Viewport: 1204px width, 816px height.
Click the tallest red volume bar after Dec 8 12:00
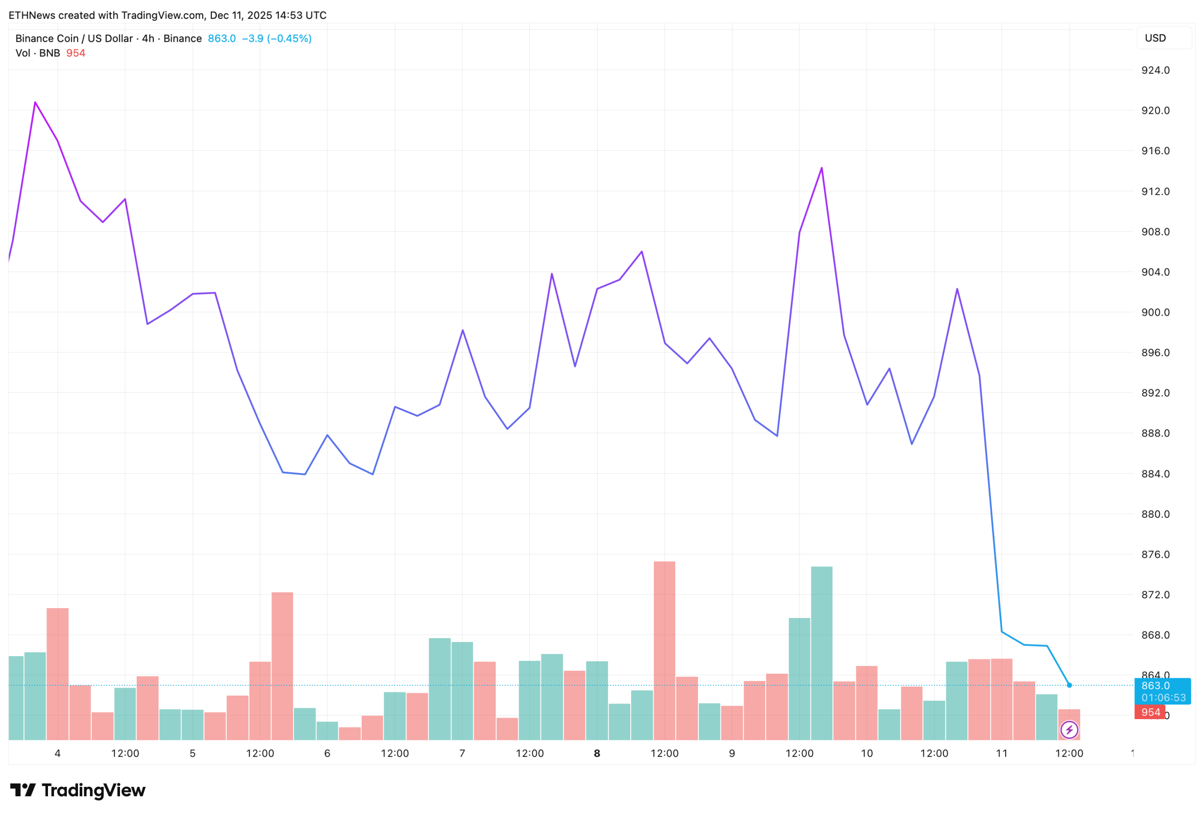coord(664,650)
